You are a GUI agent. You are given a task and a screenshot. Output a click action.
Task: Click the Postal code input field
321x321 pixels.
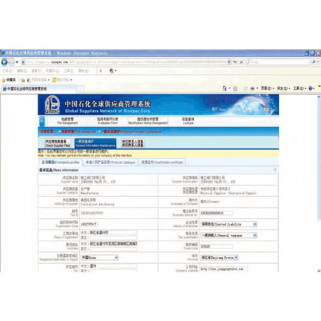click(216, 247)
